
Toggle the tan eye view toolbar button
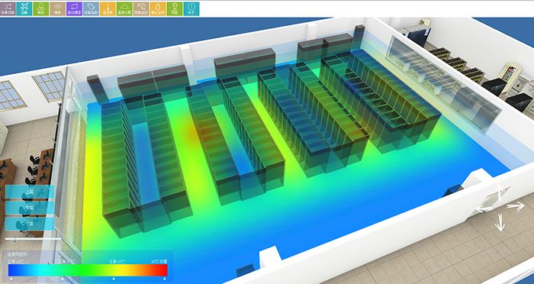[x=57, y=8]
